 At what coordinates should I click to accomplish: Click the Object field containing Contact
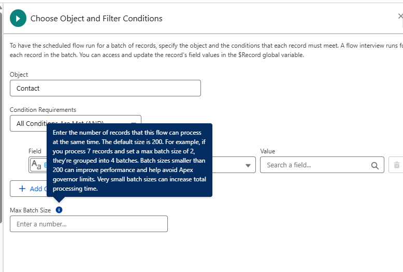pos(105,88)
